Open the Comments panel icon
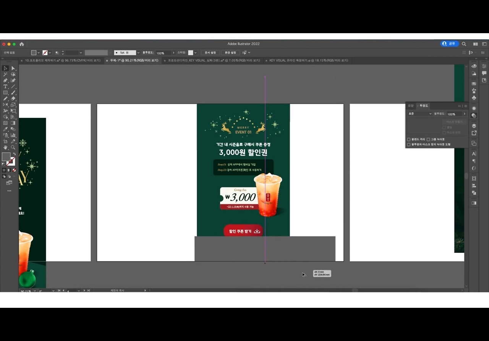 tap(484, 73)
